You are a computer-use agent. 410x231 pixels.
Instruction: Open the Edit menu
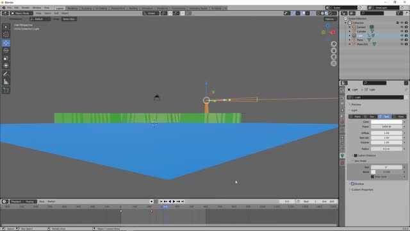17,8
